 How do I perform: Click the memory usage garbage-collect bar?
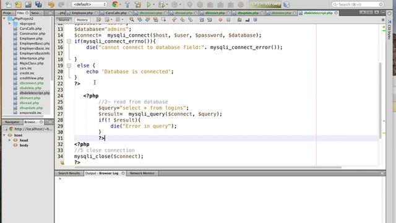(x=265, y=4)
